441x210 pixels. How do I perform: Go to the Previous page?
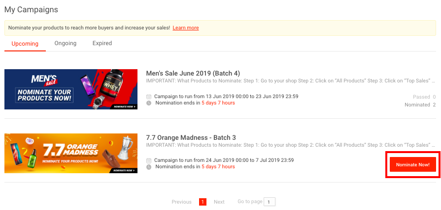[x=181, y=202]
